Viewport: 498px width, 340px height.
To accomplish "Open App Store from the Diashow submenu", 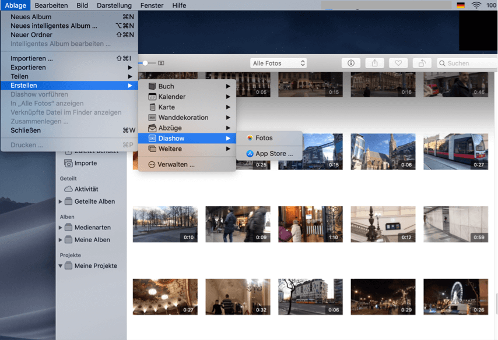I will 273,154.
